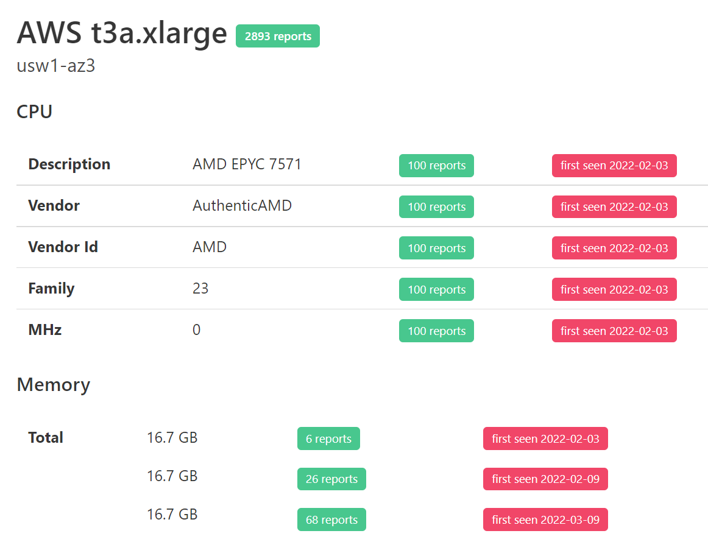The height and width of the screenshot is (553, 708).
Task: Click first seen badge in MHz row
Action: pos(614,331)
